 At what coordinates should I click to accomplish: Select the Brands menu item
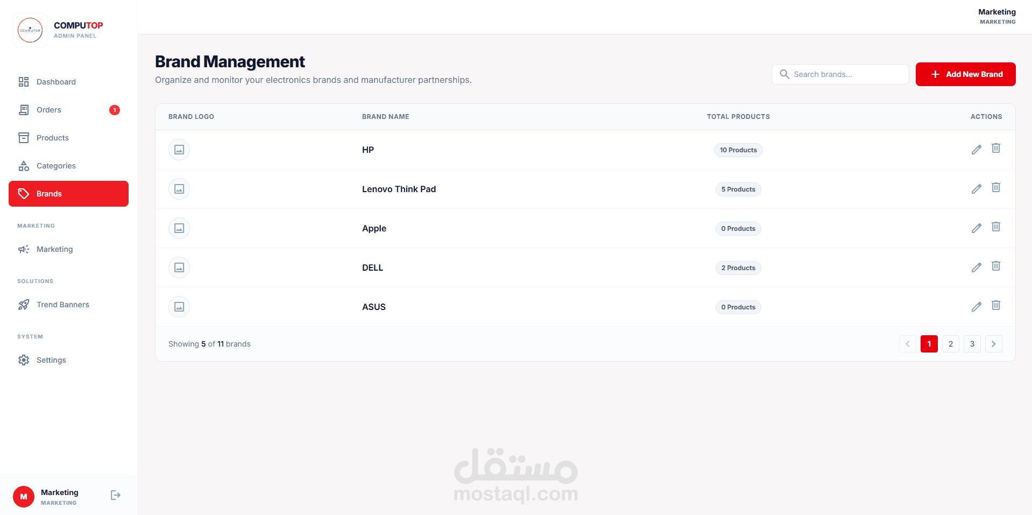click(x=68, y=194)
